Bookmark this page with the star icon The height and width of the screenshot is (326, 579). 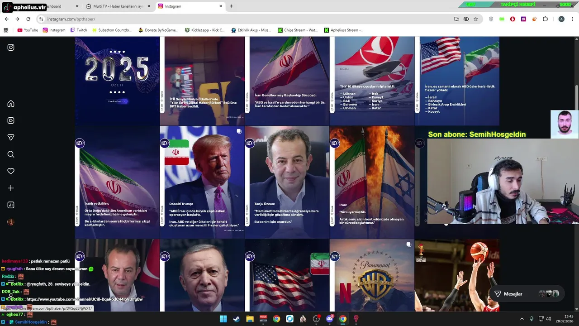click(476, 19)
